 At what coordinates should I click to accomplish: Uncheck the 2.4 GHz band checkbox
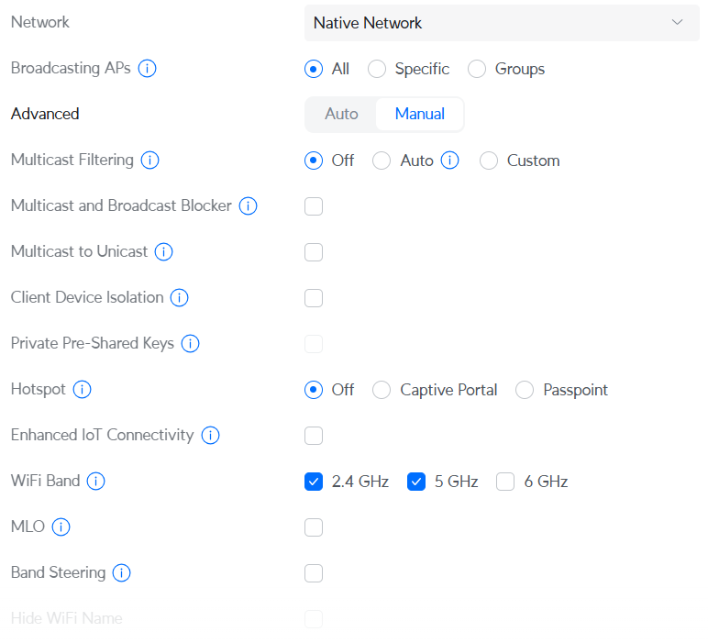(x=314, y=482)
